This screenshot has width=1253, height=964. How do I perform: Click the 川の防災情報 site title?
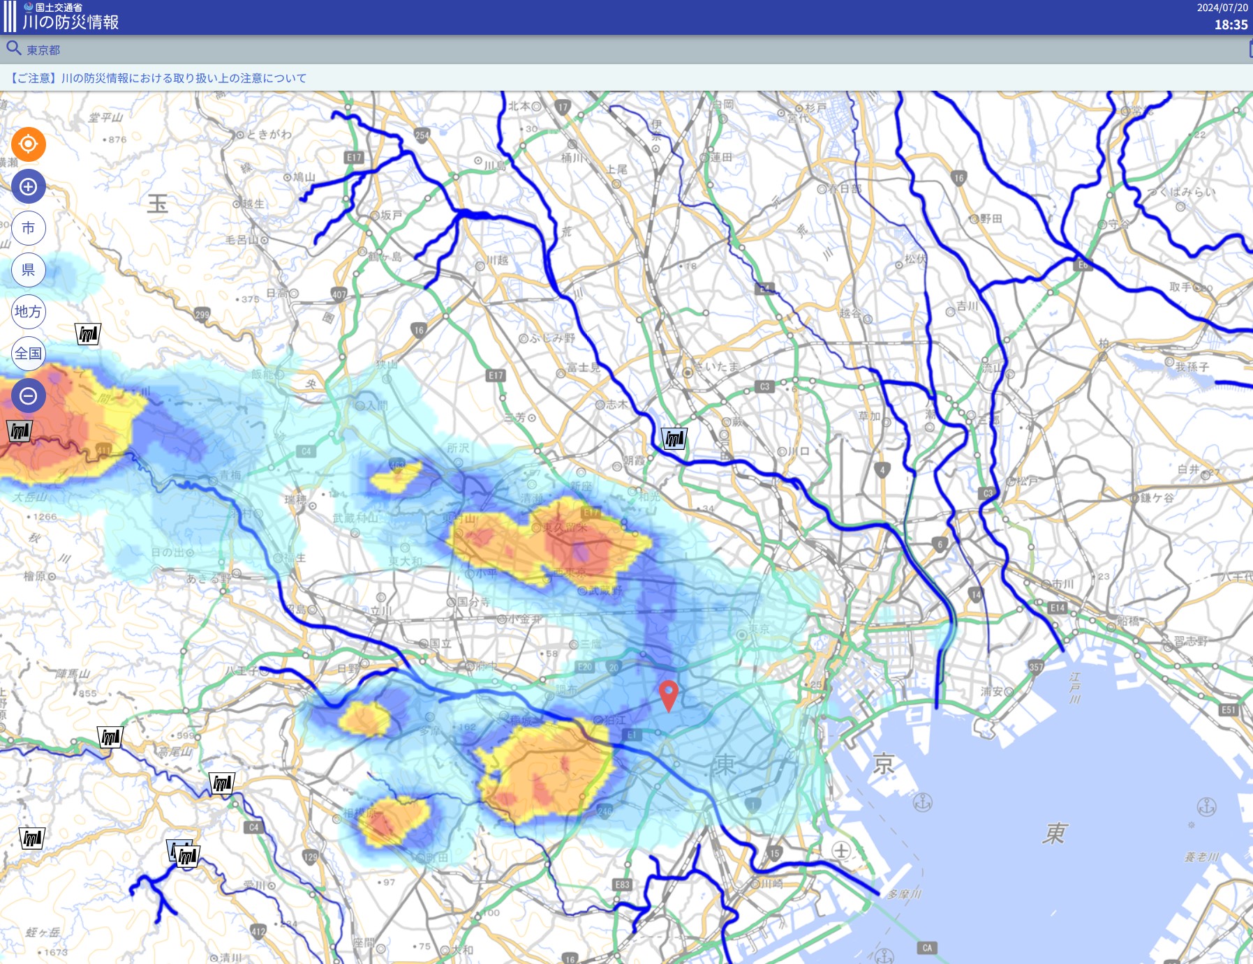coord(71,22)
